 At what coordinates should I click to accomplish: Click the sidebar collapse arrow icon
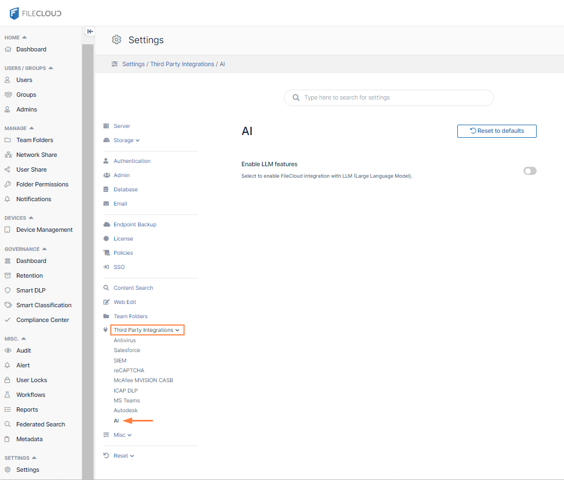(90, 32)
